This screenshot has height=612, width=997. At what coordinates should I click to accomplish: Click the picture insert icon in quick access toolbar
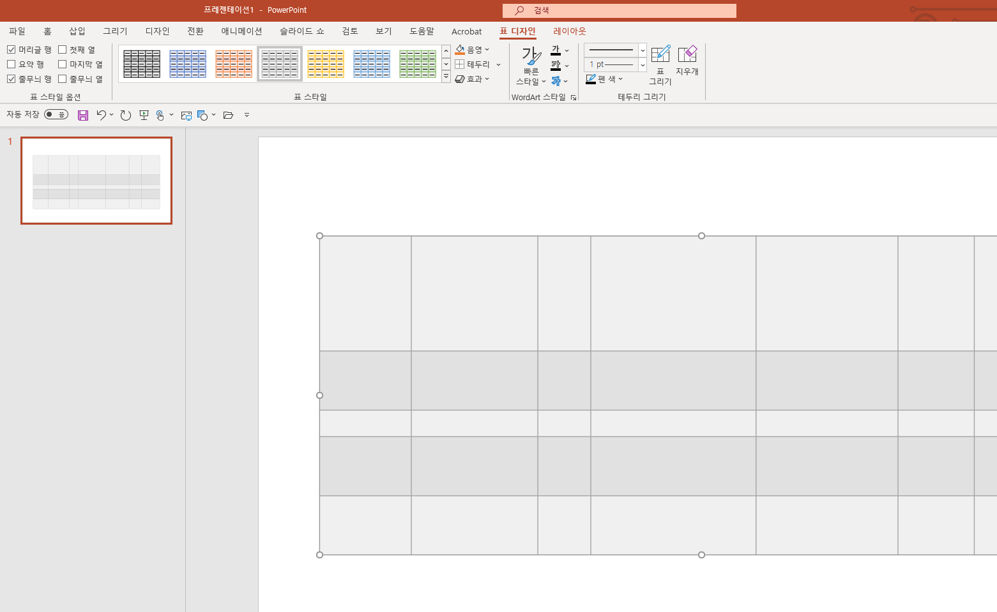point(186,116)
